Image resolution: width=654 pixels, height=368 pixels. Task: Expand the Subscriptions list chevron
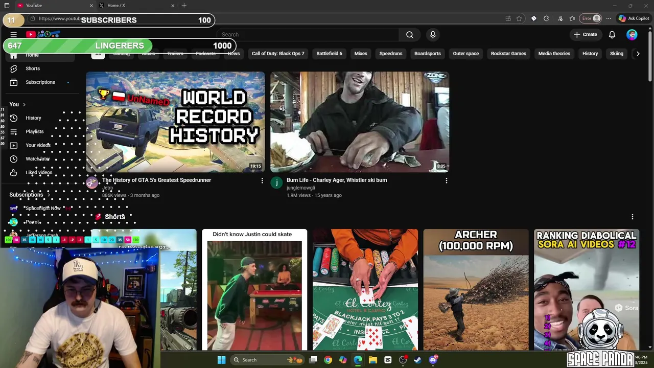[49, 195]
